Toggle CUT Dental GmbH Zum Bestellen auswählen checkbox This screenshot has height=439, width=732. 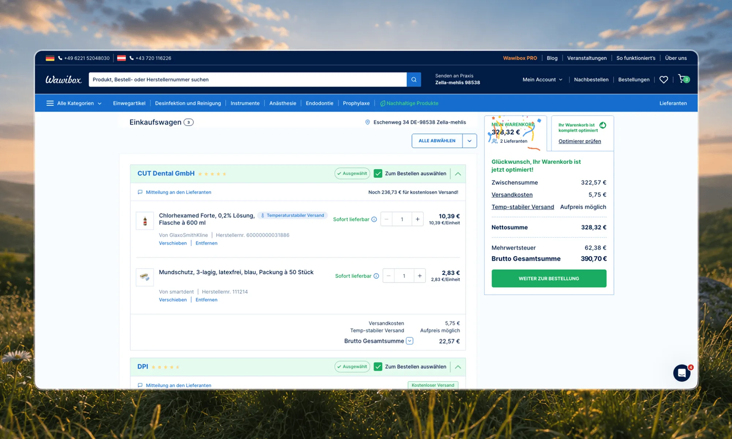(378, 174)
